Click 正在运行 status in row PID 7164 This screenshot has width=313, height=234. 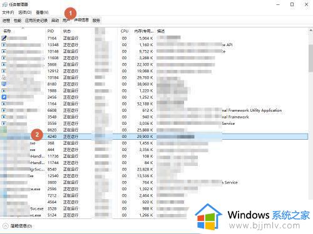71,38
